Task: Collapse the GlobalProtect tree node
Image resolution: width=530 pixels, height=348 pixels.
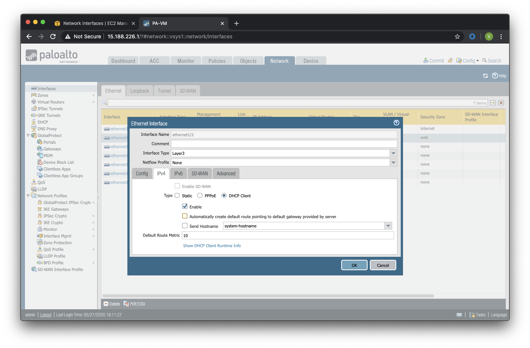Action: click(x=28, y=135)
